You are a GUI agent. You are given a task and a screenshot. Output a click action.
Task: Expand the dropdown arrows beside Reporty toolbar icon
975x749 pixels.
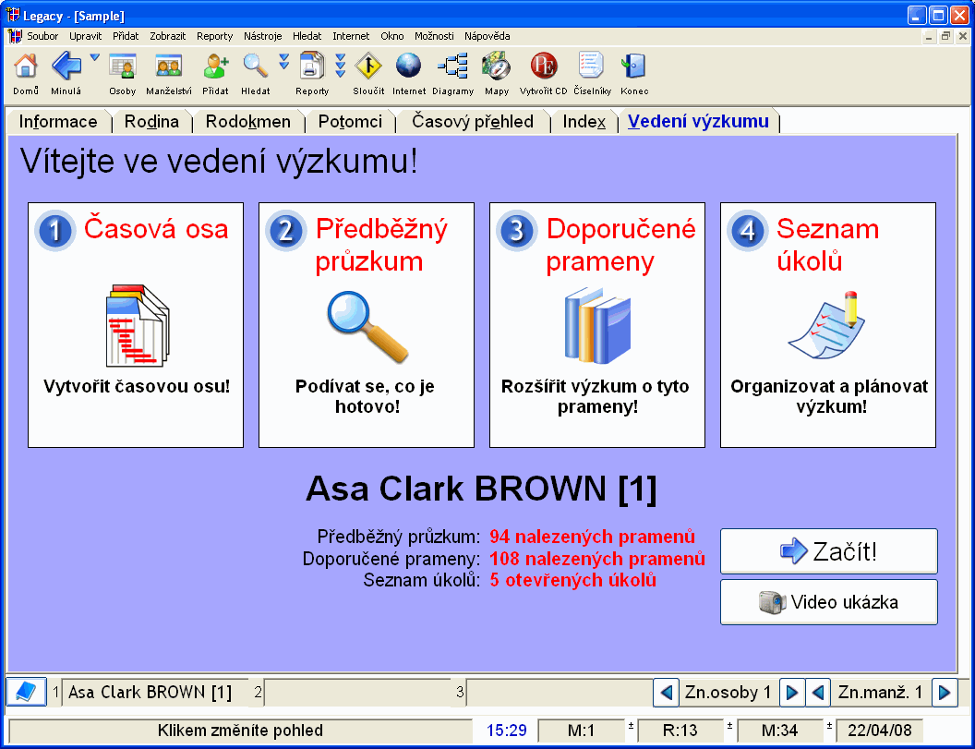pos(340,66)
